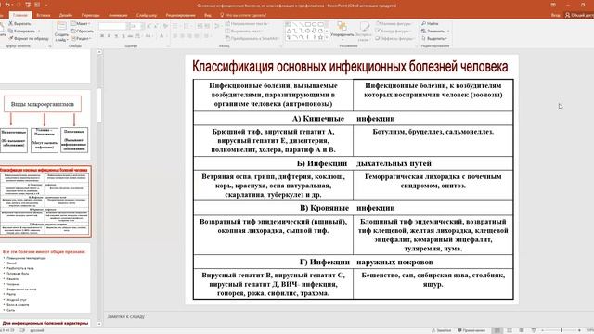The width and height of the screenshot is (594, 334).
Task: Open the Дизайн (Design) ribbon tab
Action: (66, 15)
